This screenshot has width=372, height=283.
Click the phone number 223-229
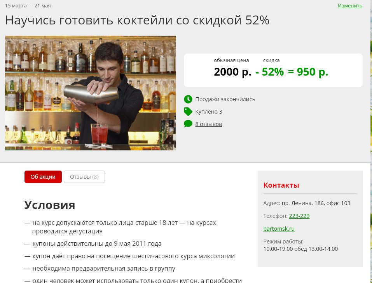coord(299,216)
